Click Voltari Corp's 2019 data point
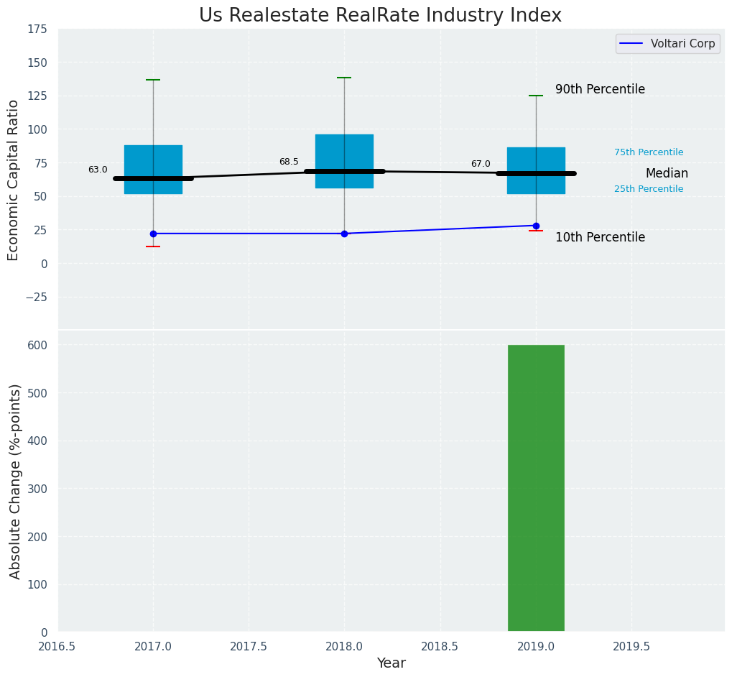Image resolution: width=732 pixels, height=677 pixels. pos(536,226)
